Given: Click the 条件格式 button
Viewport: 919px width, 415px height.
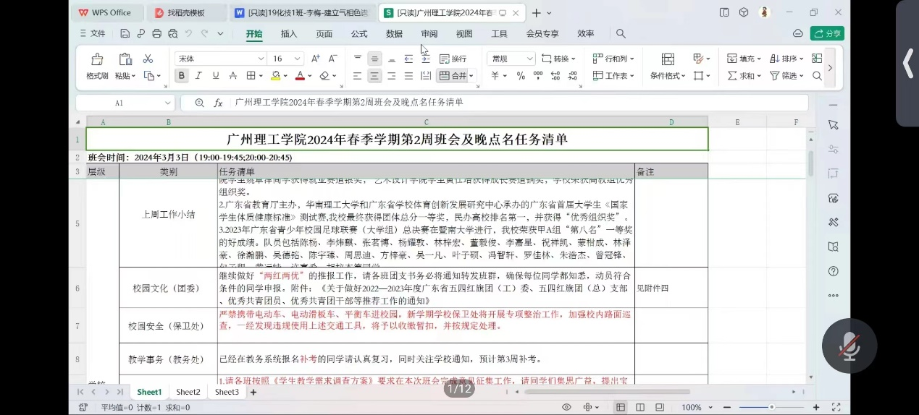Looking at the screenshot, I should point(667,76).
